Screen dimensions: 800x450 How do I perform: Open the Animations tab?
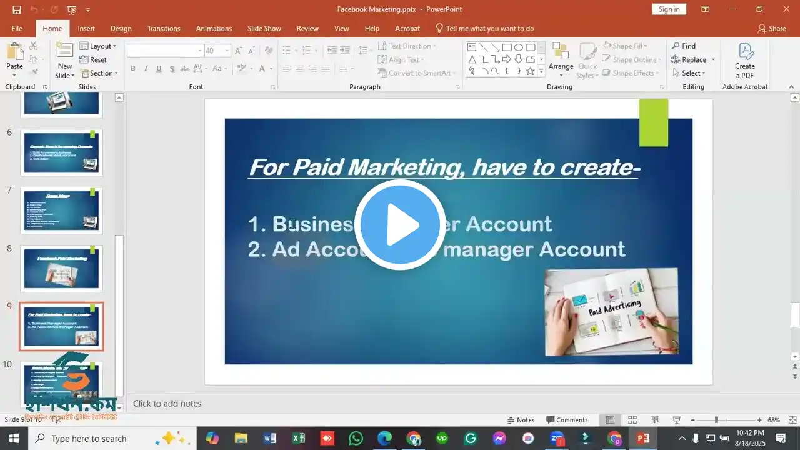coord(214,29)
